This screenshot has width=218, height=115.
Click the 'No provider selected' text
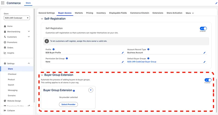pyautogui.click(x=68, y=97)
